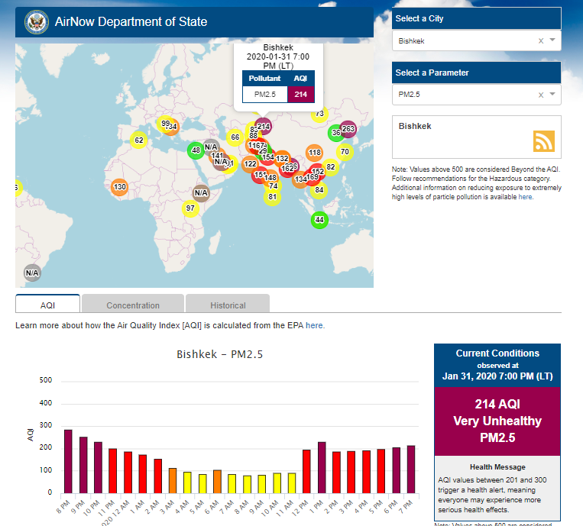
Task: Click the orange RSS feed icon
Action: (x=543, y=141)
